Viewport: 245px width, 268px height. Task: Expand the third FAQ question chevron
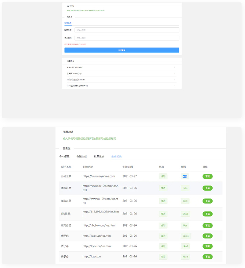[x=175, y=80]
